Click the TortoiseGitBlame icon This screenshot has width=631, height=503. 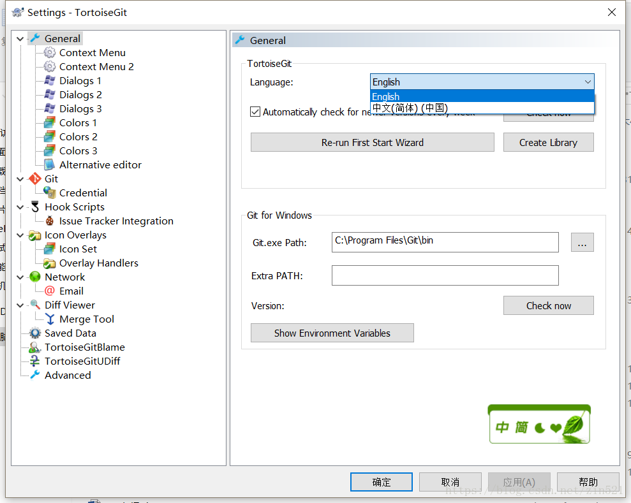35,347
